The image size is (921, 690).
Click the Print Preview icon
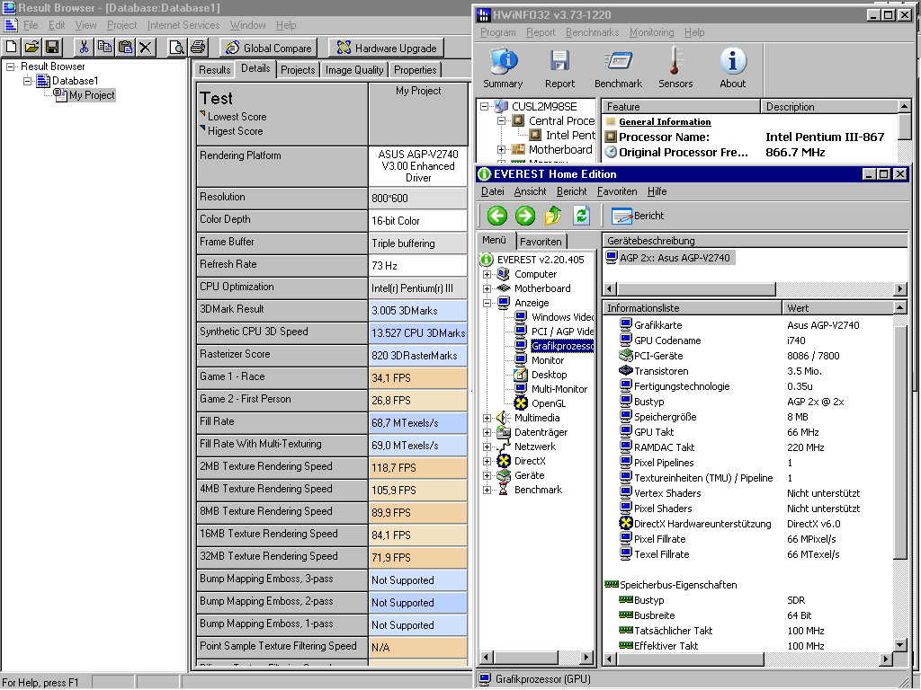click(x=177, y=48)
